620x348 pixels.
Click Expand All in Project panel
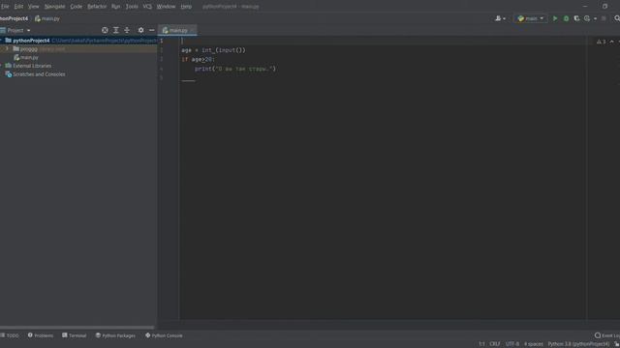coord(116,30)
